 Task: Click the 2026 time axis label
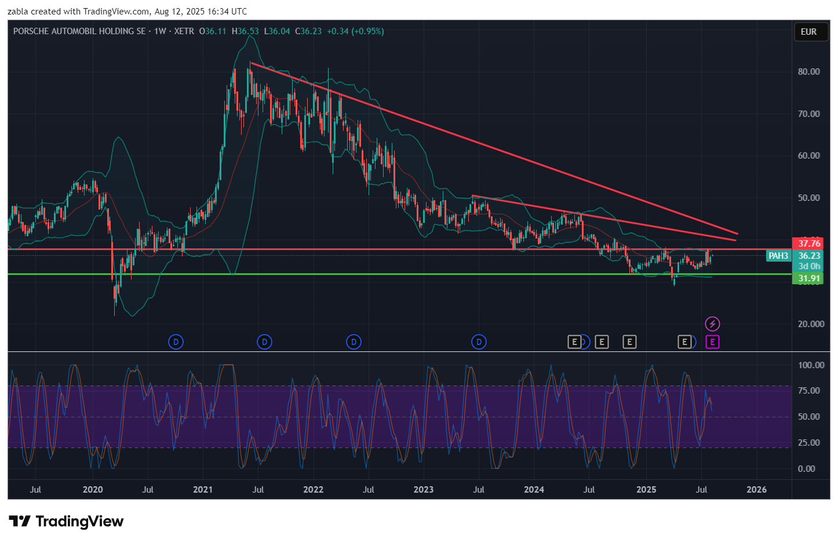point(757,490)
